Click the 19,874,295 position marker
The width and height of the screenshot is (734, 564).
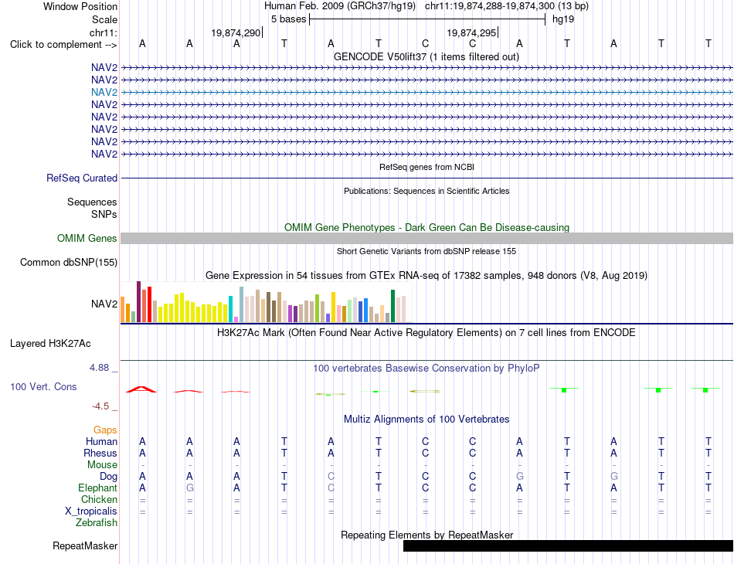pyautogui.click(x=472, y=32)
